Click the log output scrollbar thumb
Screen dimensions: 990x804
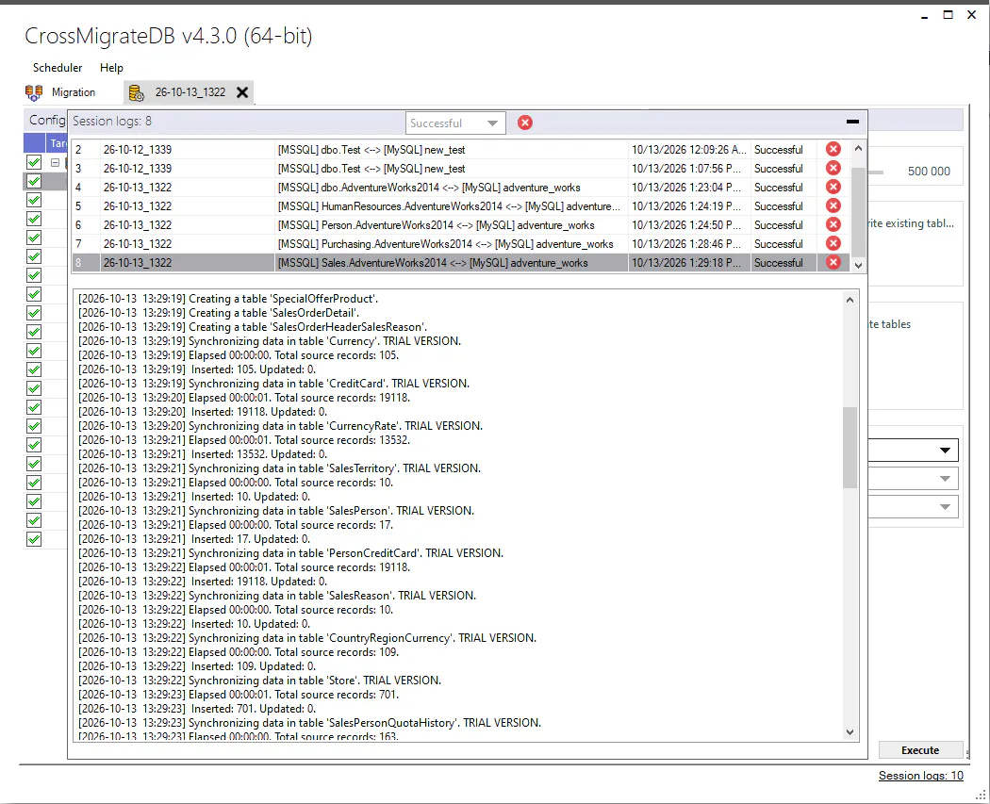point(850,448)
